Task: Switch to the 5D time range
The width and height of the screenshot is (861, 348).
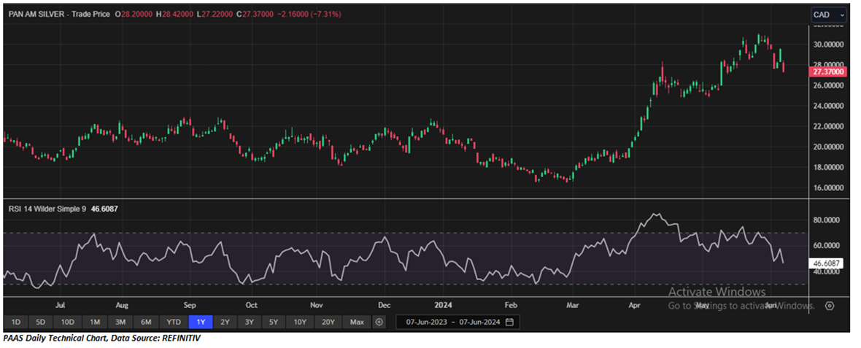Action: pyautogui.click(x=41, y=322)
